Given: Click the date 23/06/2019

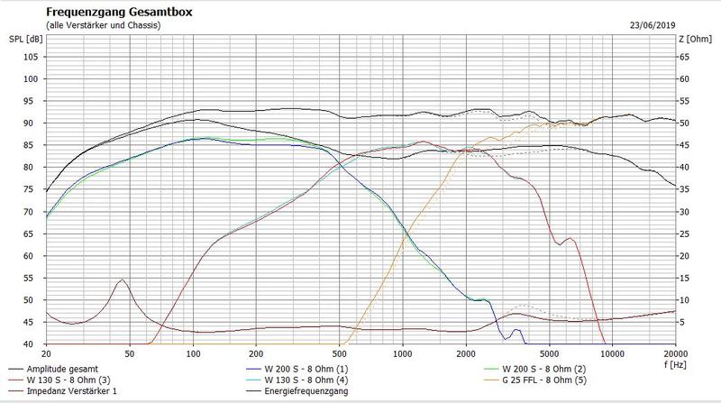Looking at the screenshot, I should click(x=653, y=25).
